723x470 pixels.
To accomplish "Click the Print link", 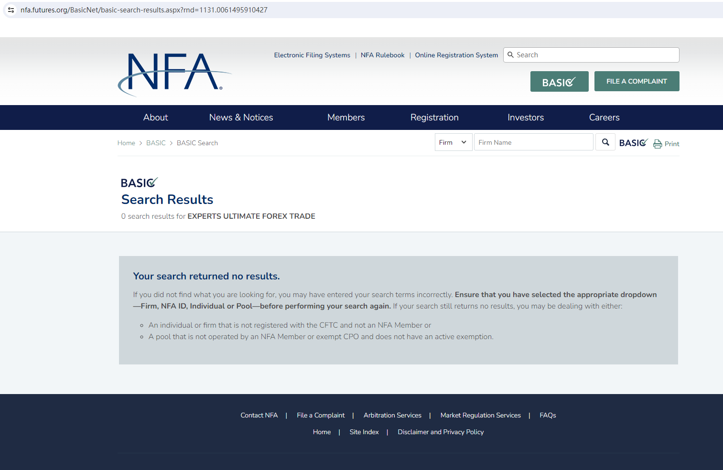I will [x=672, y=144].
